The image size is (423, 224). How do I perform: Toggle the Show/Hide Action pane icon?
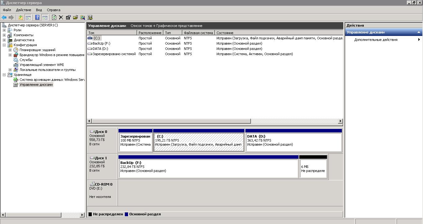tap(45, 18)
